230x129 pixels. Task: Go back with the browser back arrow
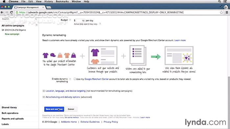point(2,12)
